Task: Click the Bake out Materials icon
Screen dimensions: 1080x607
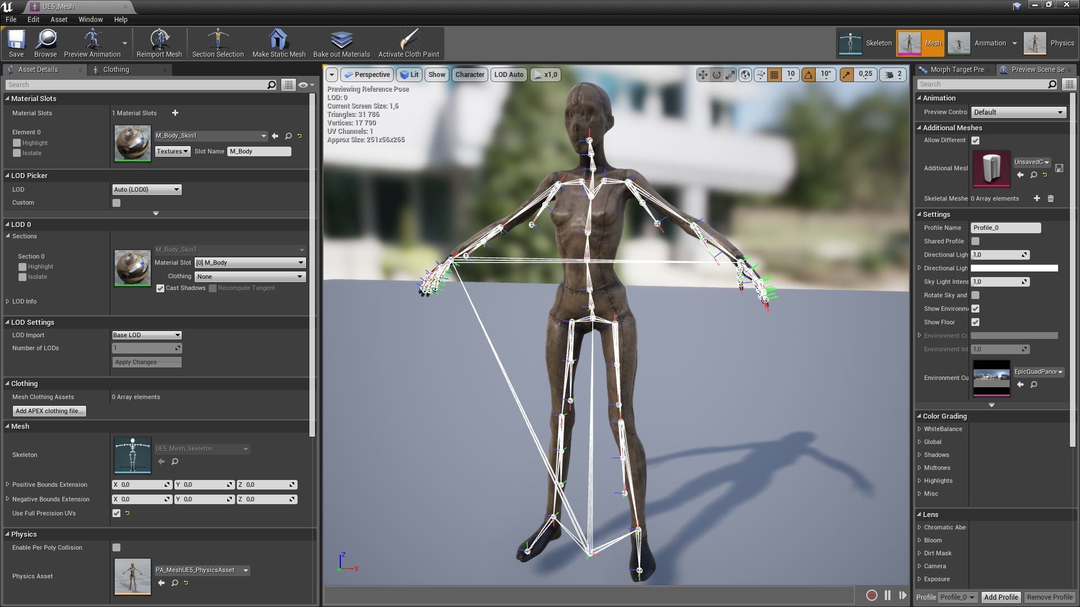Action: tap(341, 44)
